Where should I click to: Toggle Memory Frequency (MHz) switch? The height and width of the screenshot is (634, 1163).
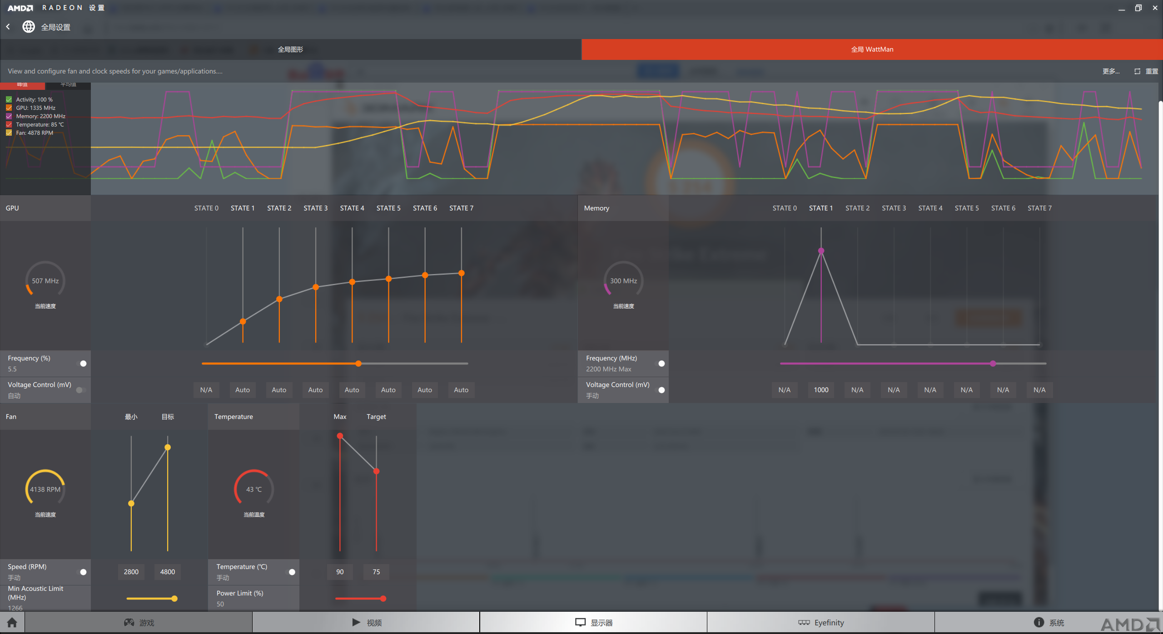click(660, 364)
